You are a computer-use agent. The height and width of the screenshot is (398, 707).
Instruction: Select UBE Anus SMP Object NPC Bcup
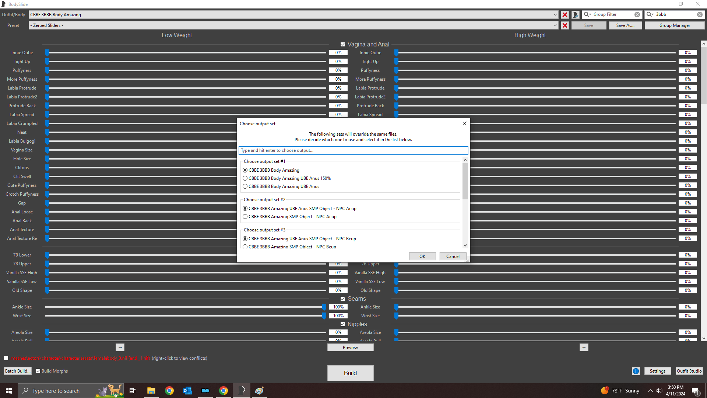[299, 239]
